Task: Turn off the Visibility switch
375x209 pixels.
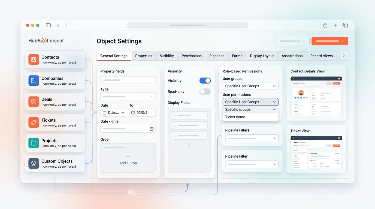Action: [205, 81]
